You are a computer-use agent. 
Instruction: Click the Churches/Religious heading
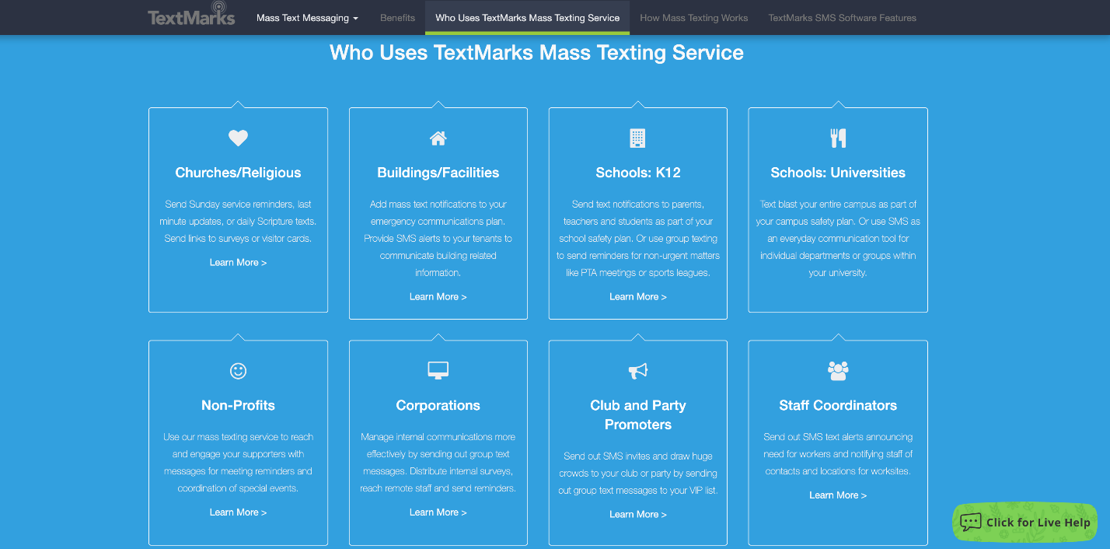238,173
